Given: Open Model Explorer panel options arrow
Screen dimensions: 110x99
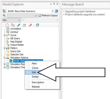Looking at the screenshot, I should tap(51, 4).
